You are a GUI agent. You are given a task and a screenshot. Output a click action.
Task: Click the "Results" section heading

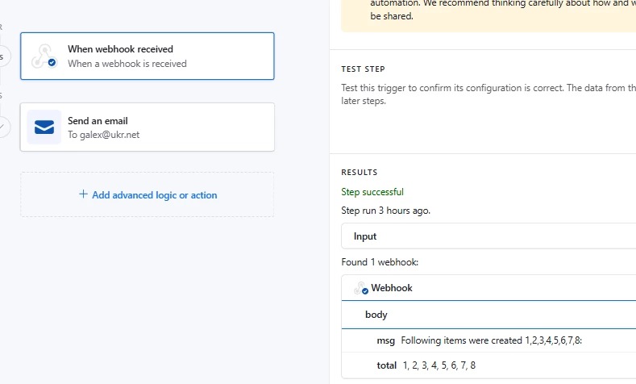[x=360, y=173]
